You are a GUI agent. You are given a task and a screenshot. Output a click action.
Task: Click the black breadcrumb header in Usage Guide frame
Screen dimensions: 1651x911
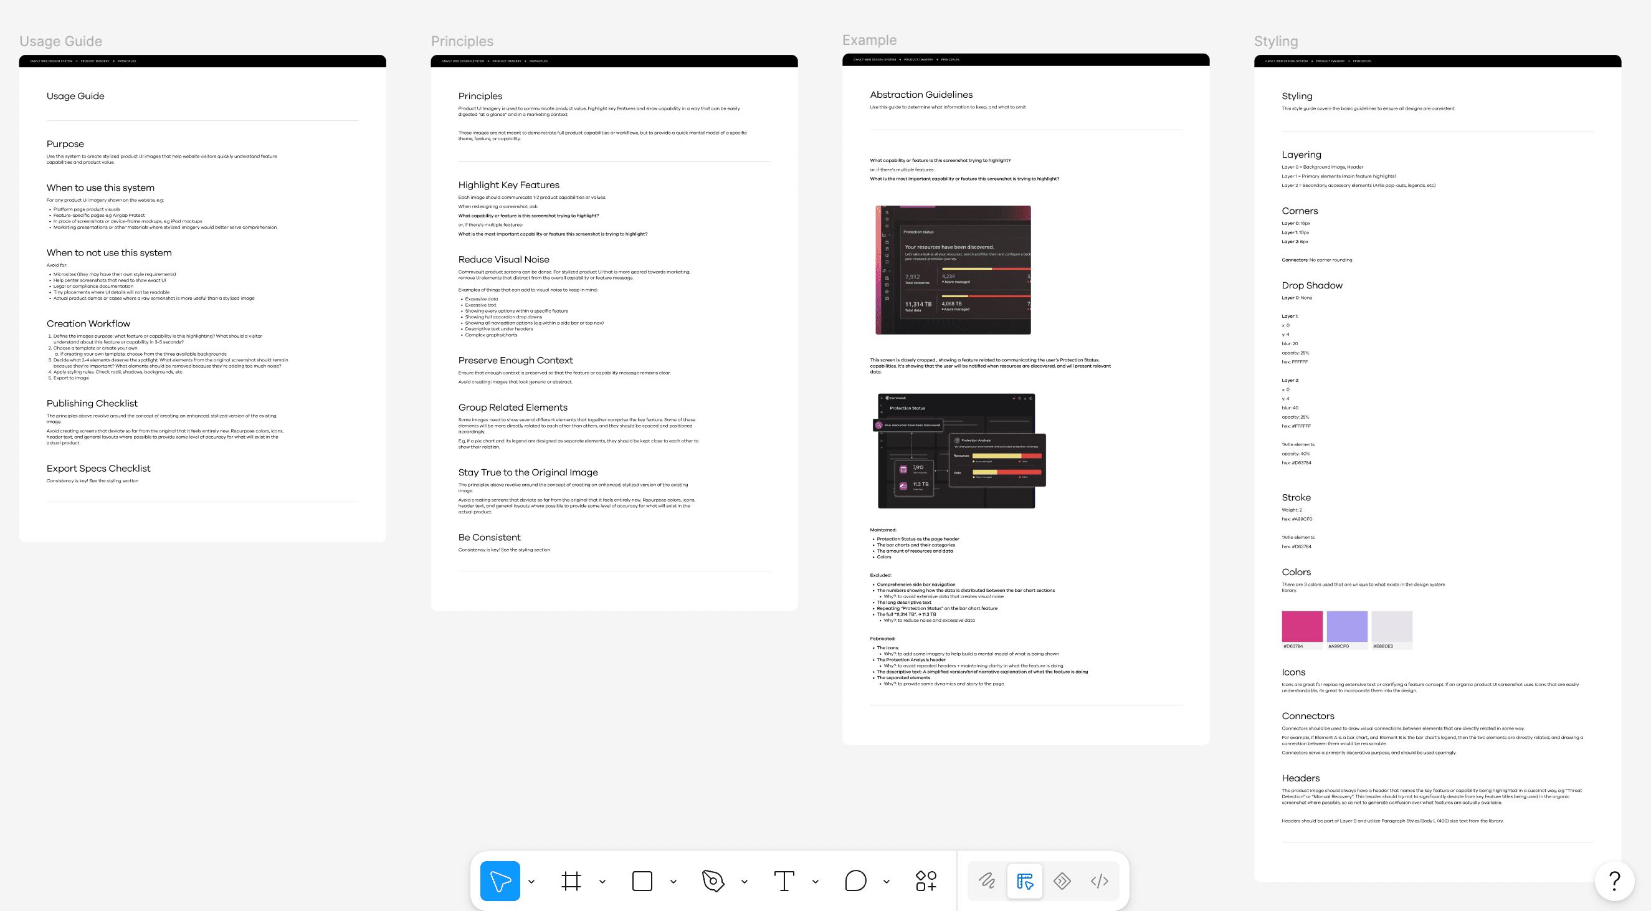(202, 61)
